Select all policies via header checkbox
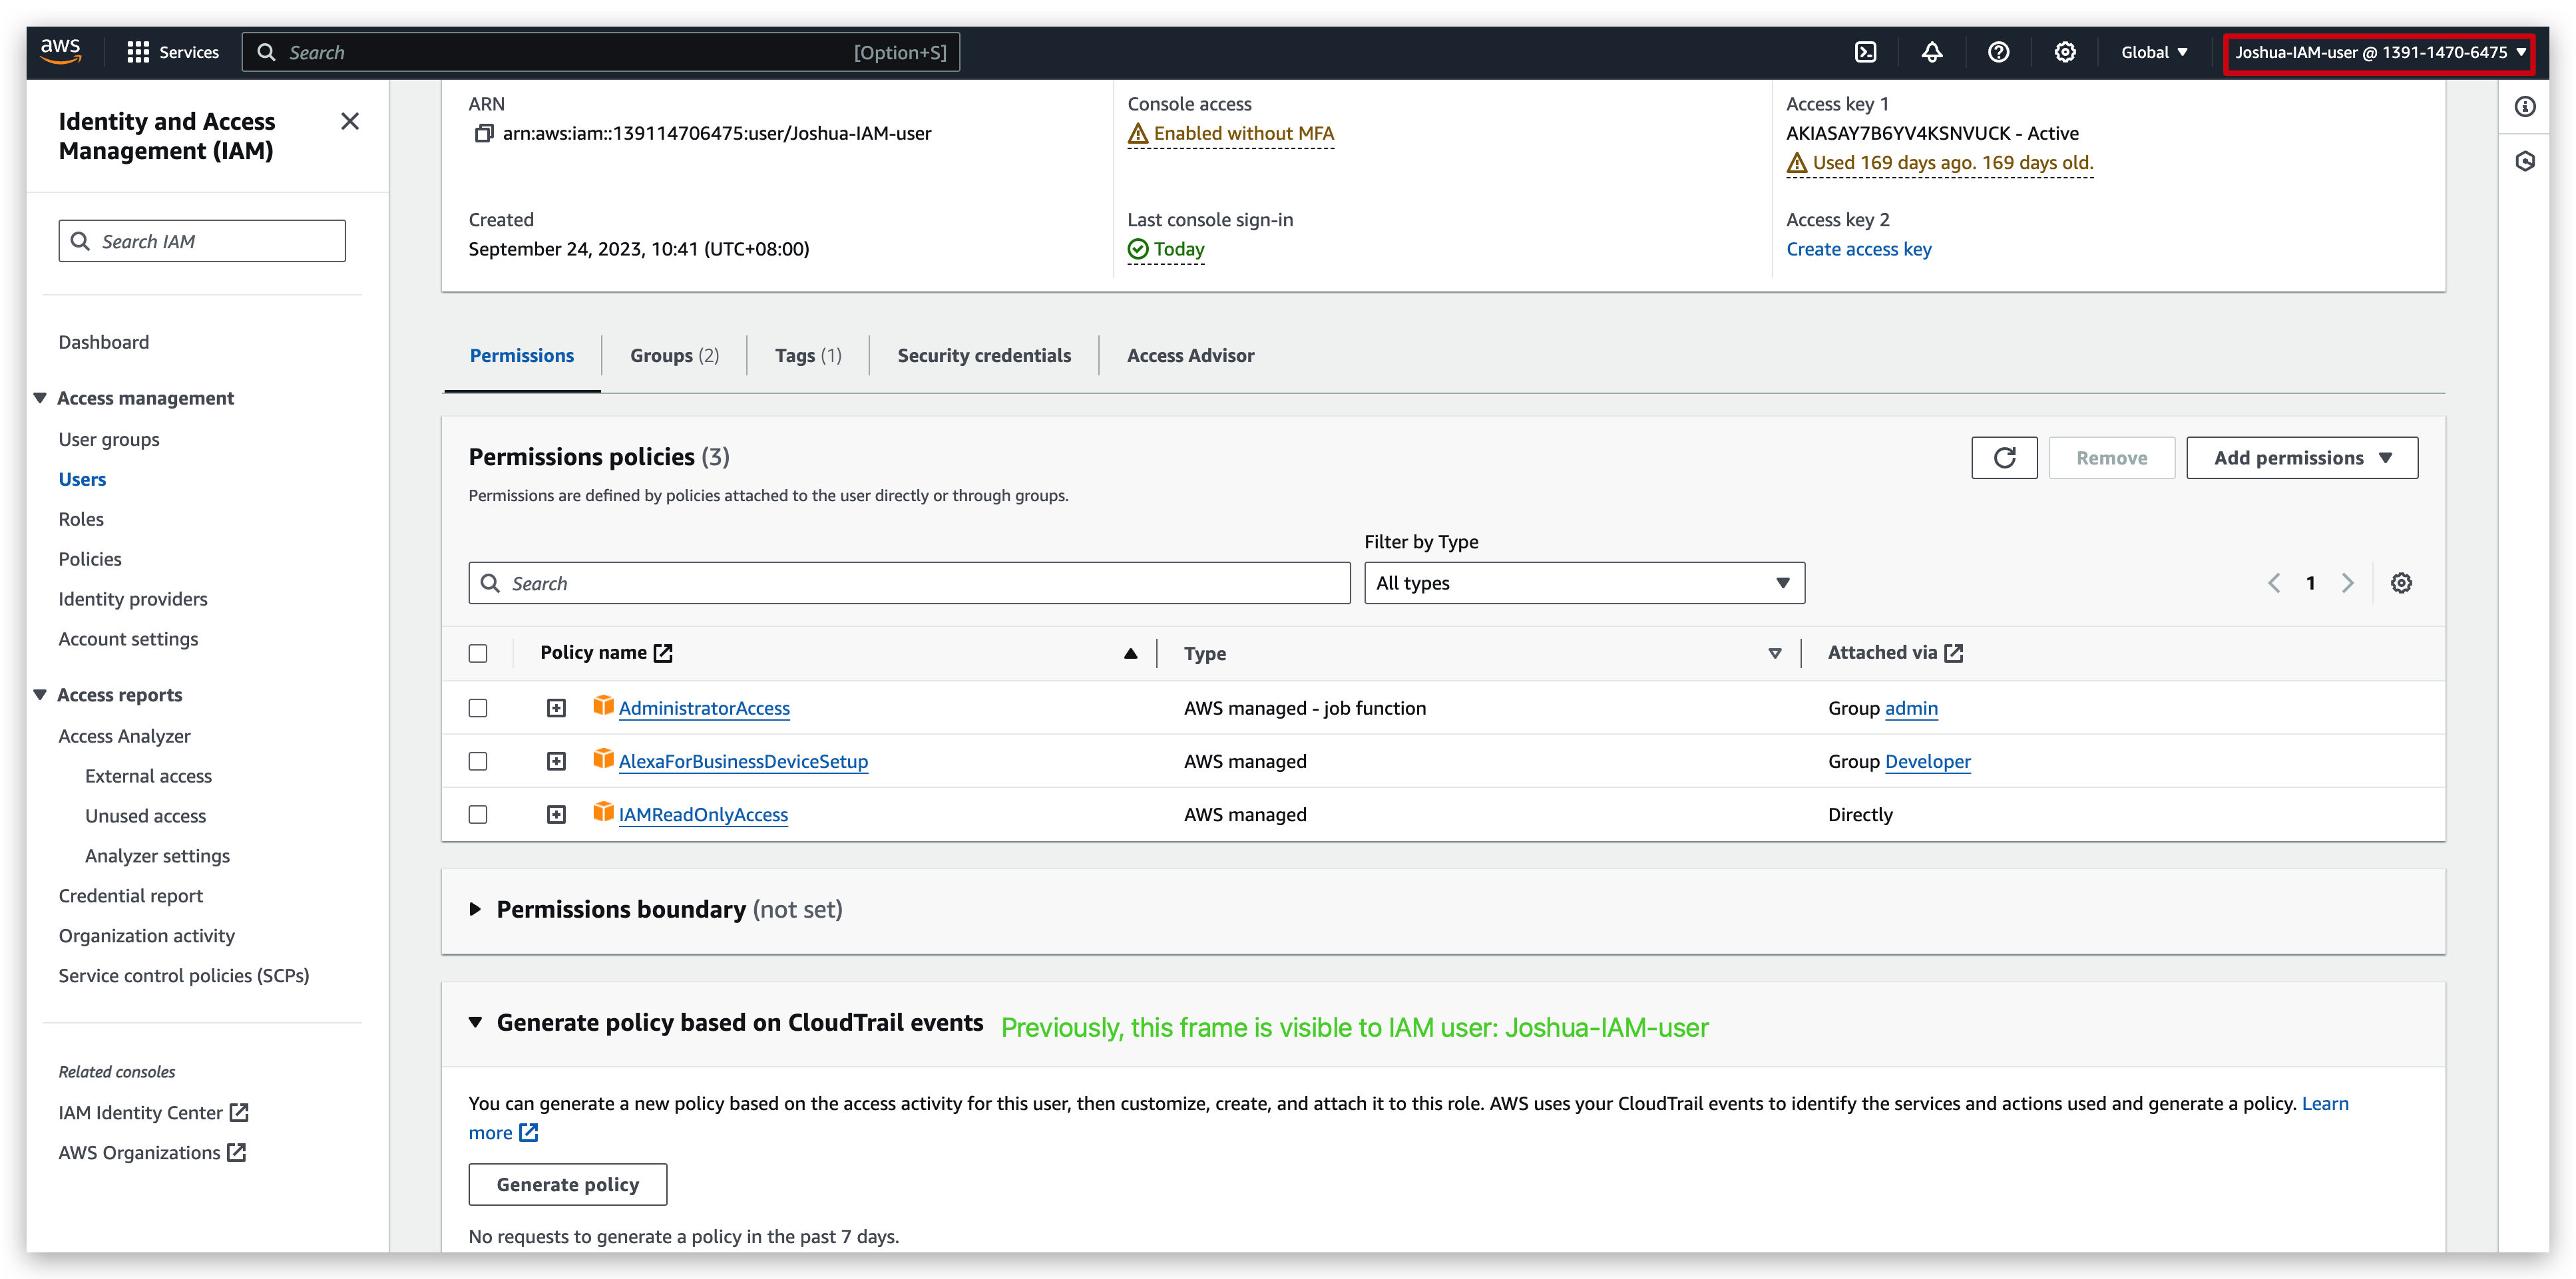The width and height of the screenshot is (2576, 1279). click(x=478, y=652)
